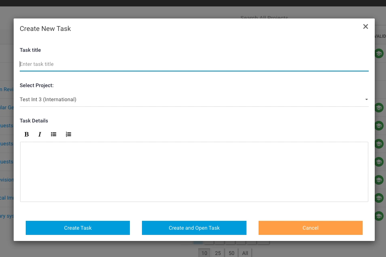Show All rows in background pagination
The height and width of the screenshot is (257, 386).
pyautogui.click(x=245, y=253)
